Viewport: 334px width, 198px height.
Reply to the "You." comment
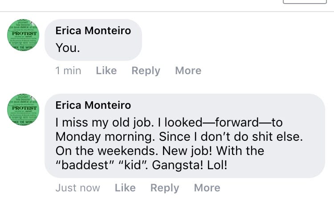coord(146,71)
